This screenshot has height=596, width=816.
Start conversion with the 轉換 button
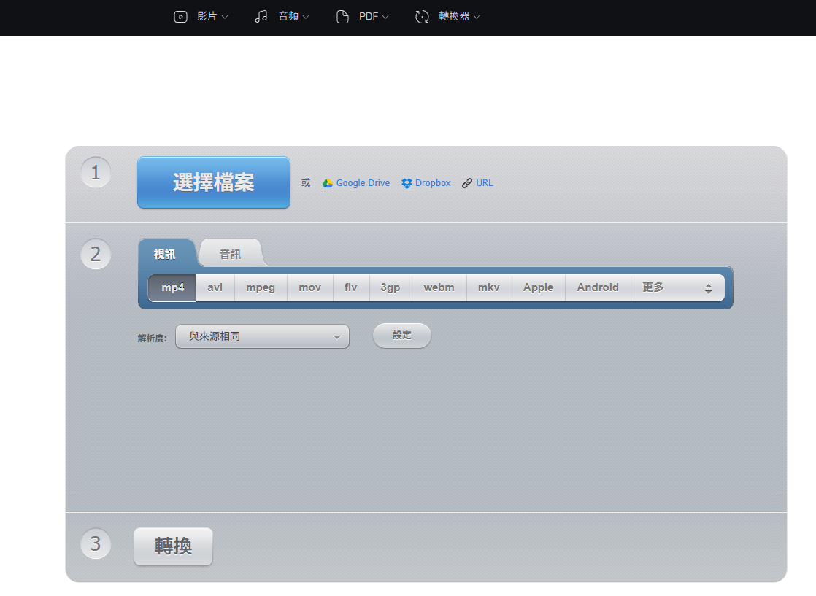tap(173, 546)
